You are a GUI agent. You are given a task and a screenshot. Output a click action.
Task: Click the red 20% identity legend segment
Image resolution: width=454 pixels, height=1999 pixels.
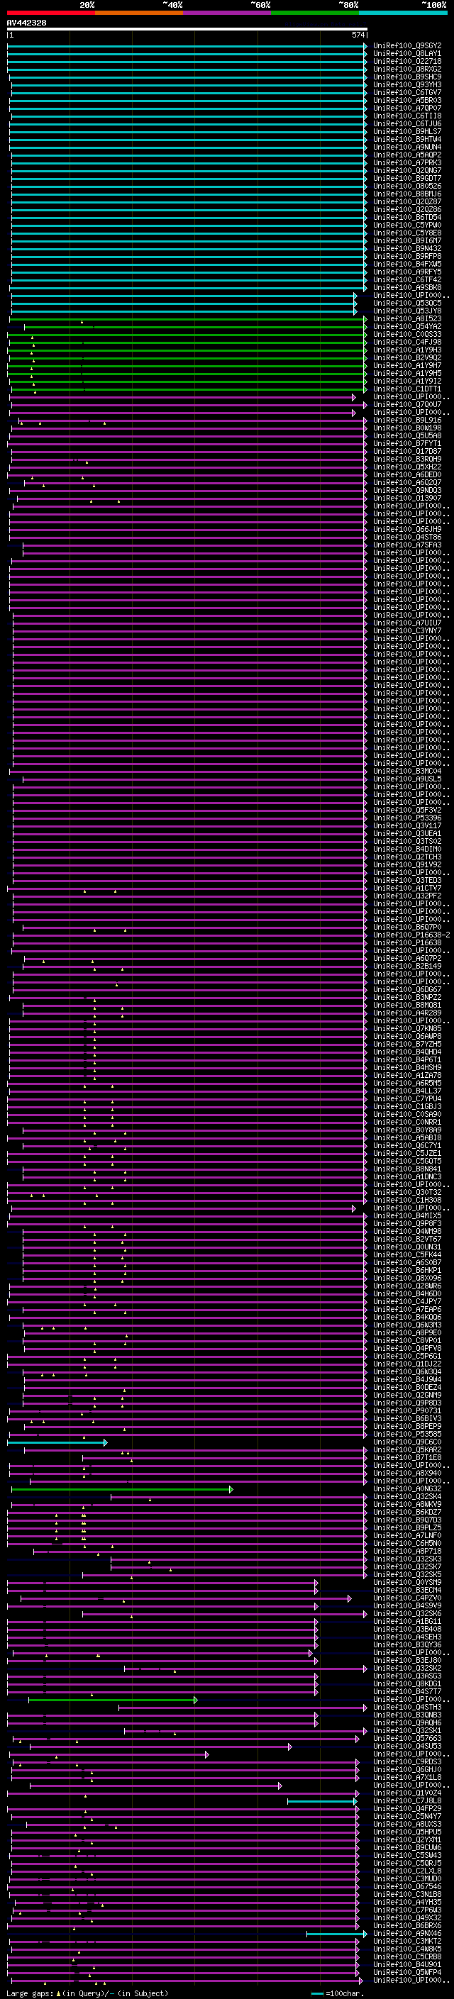click(x=50, y=13)
